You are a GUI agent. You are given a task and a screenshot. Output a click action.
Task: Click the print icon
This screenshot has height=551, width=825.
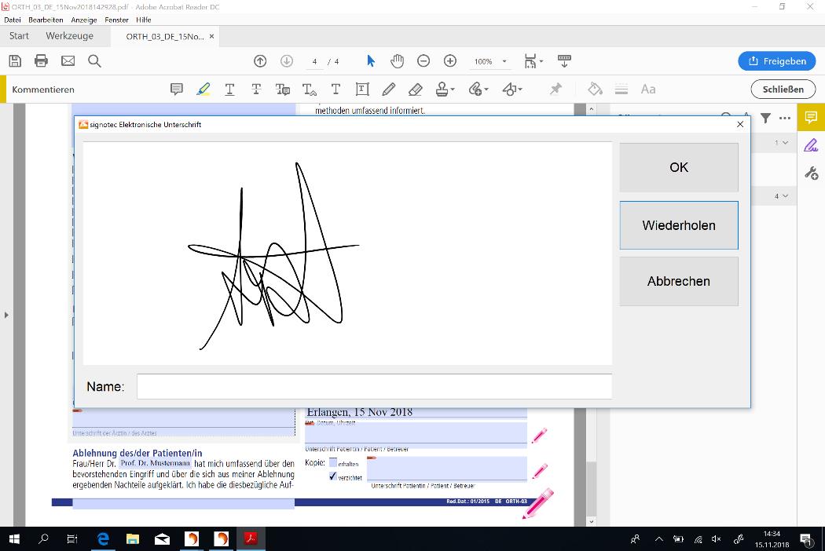click(41, 61)
